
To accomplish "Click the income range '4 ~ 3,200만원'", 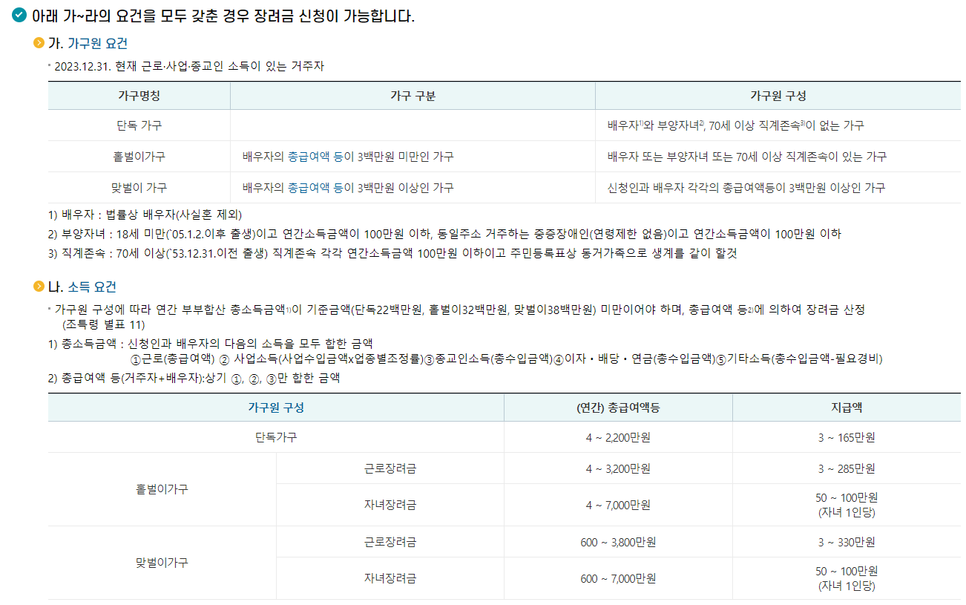I will [618, 468].
